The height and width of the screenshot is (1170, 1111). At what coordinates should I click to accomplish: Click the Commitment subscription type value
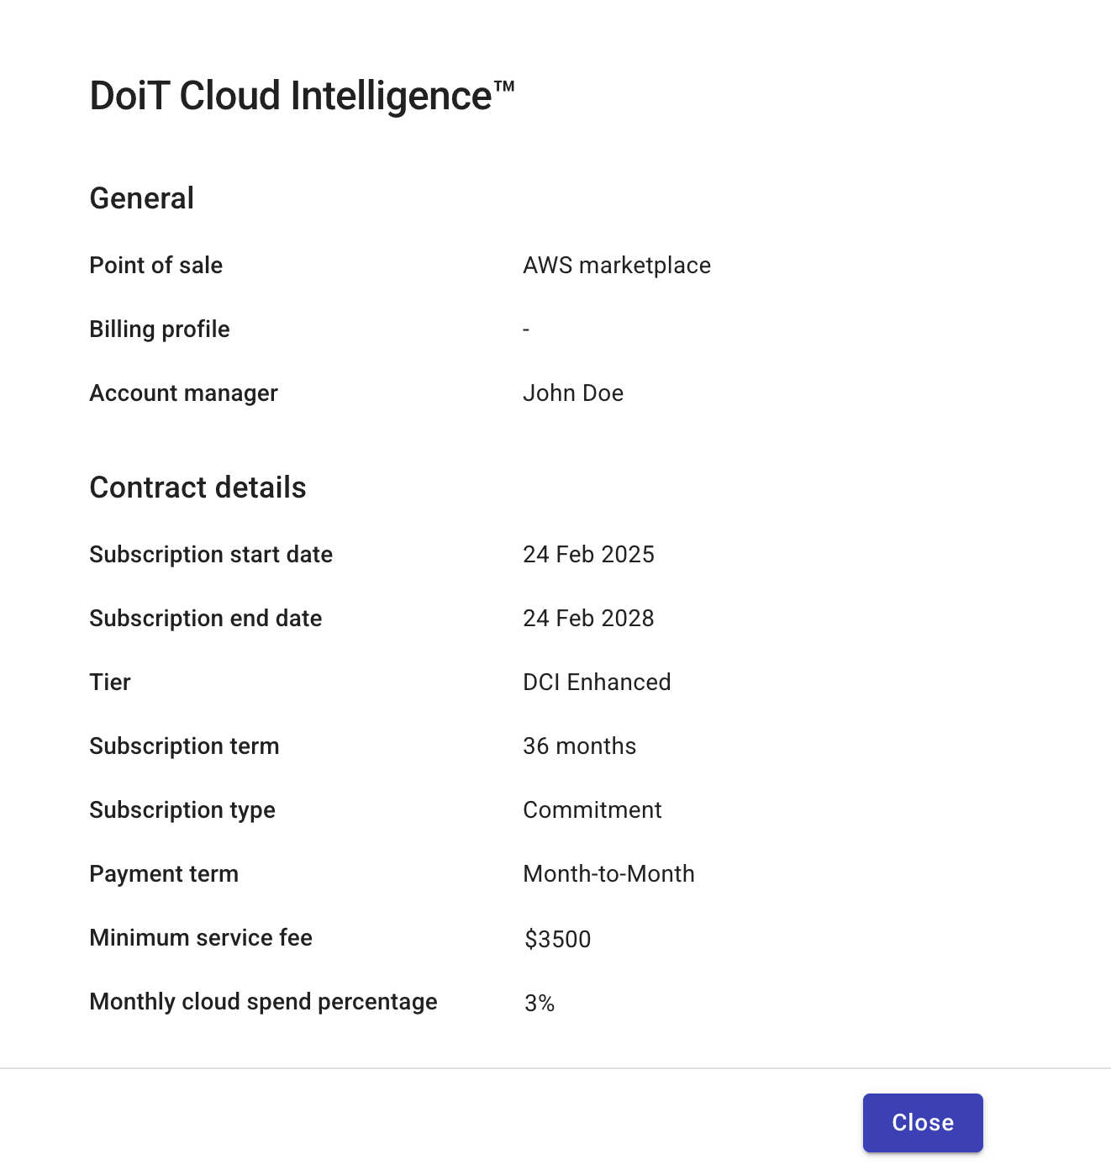click(x=592, y=810)
